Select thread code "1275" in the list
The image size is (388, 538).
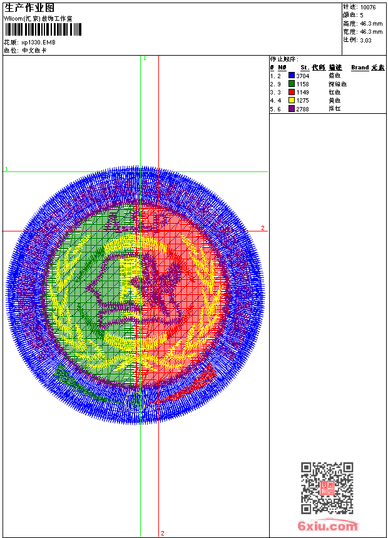click(x=302, y=101)
